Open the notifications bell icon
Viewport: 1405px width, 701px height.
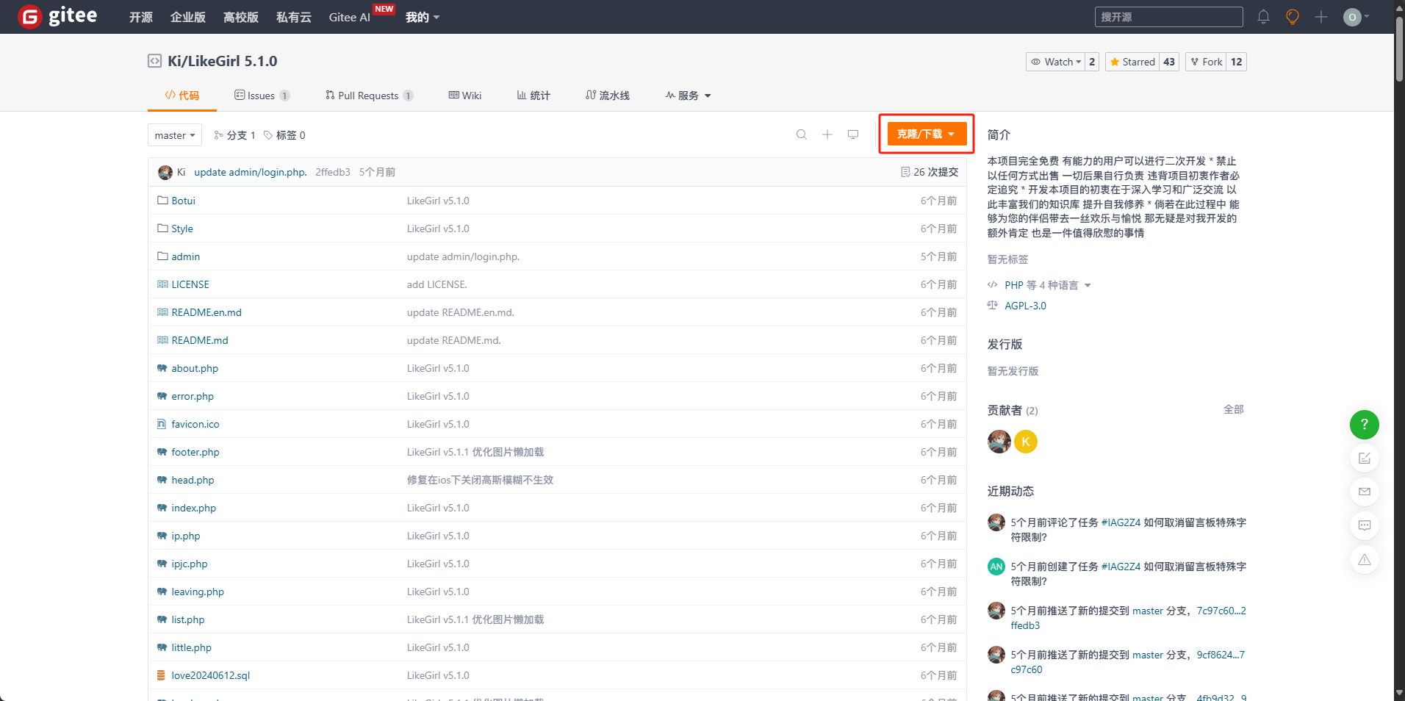(1263, 17)
